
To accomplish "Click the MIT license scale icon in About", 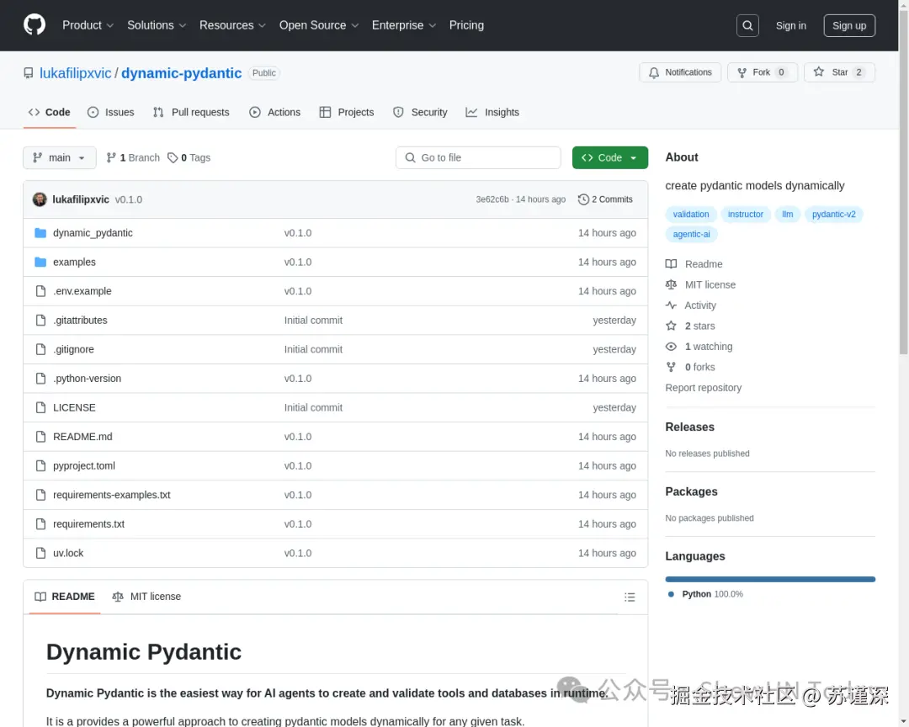I will click(x=671, y=284).
